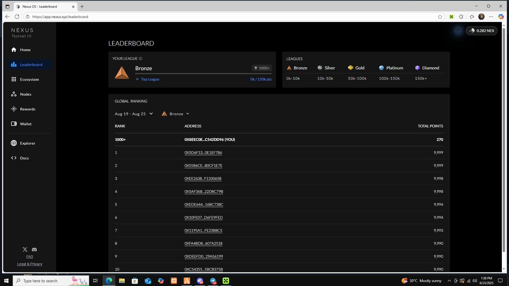Viewport: 509px width, 286px height.
Task: Open tab actions menu icon
Action: point(7,6)
